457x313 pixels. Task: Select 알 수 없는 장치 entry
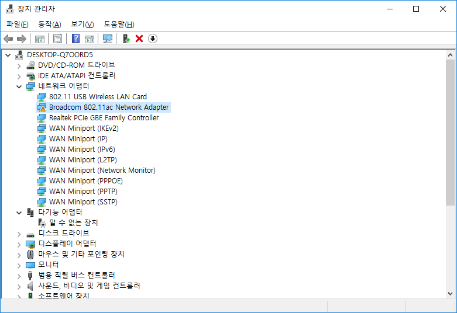point(74,223)
